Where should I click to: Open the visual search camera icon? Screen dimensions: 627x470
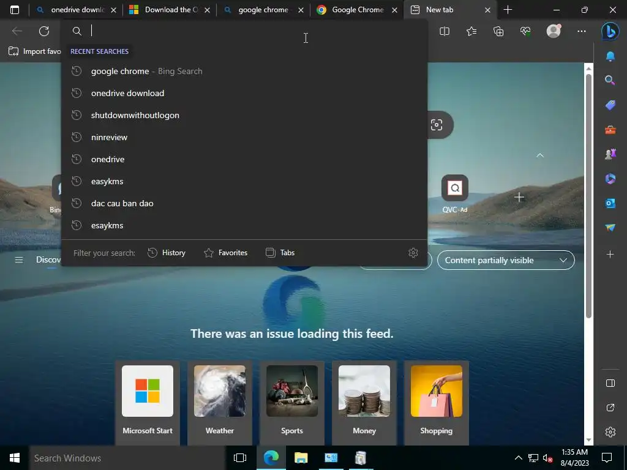pyautogui.click(x=437, y=125)
